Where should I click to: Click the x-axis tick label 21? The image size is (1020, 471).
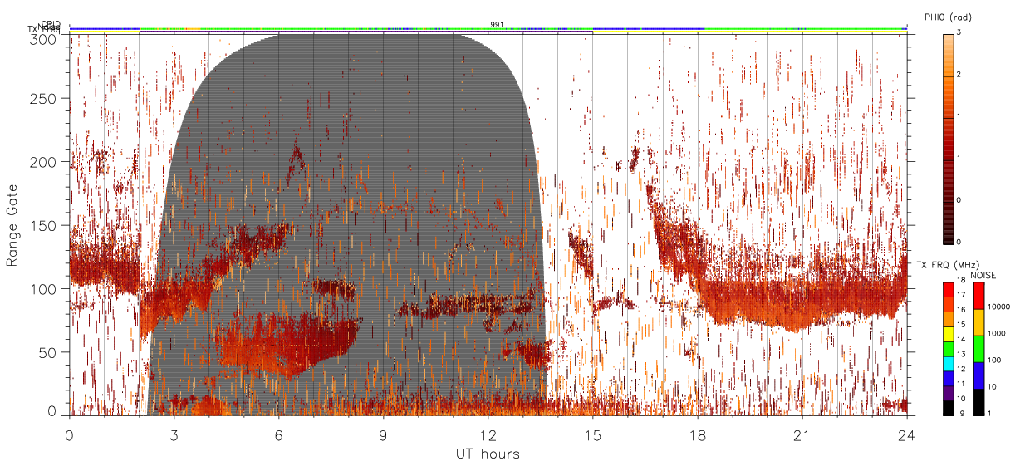(x=802, y=435)
